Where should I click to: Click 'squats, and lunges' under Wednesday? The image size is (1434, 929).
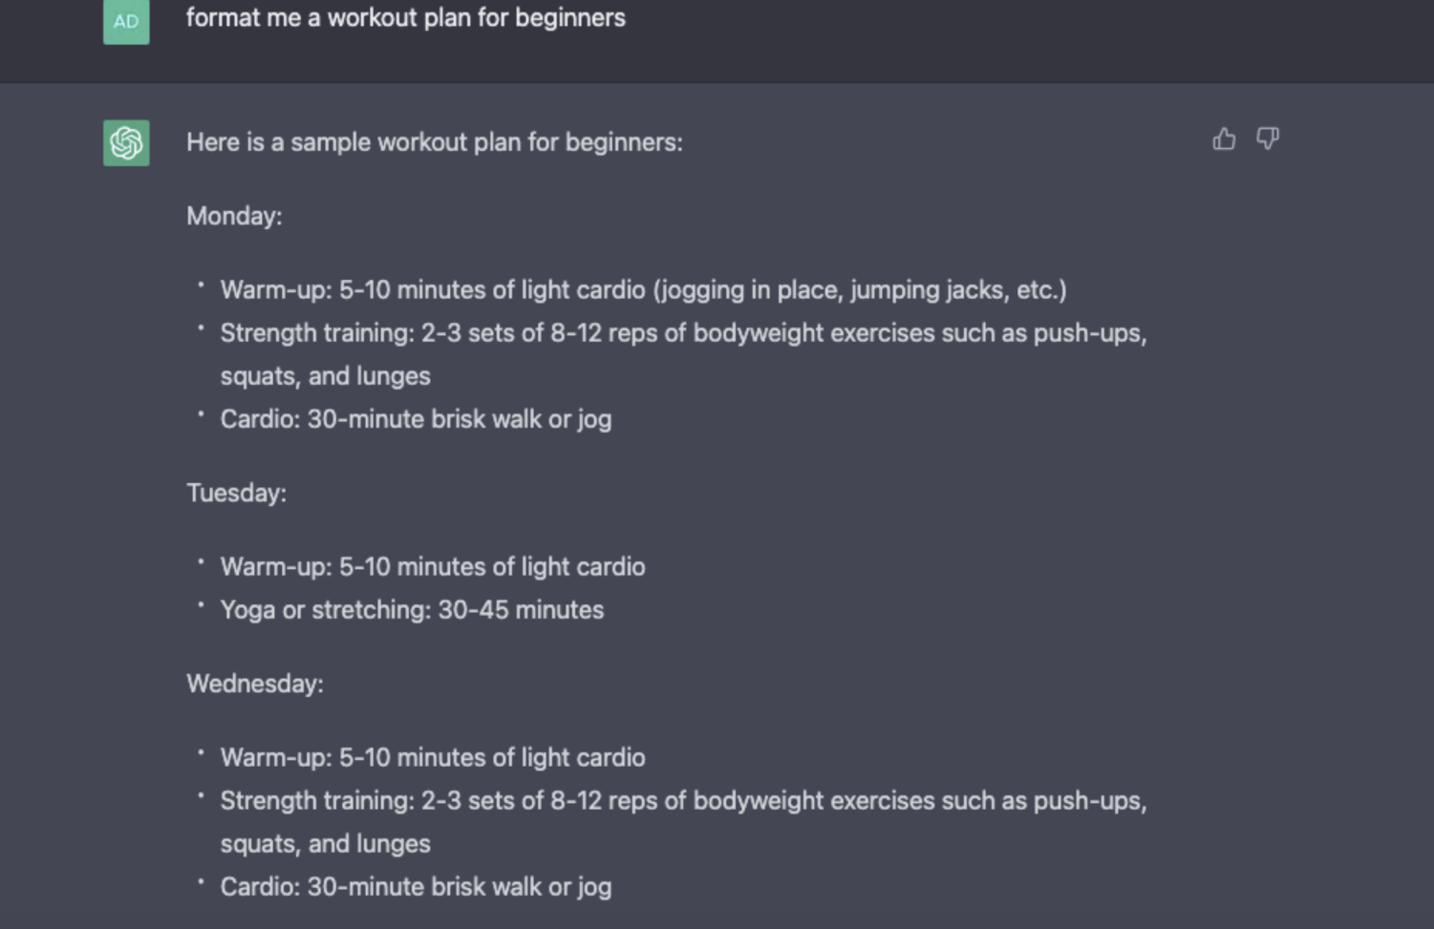[325, 844]
